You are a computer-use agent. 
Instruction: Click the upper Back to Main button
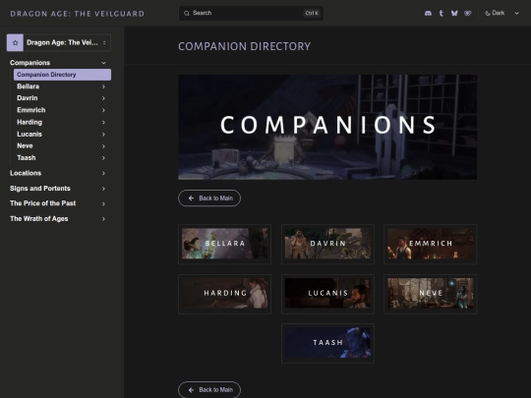[x=209, y=198]
